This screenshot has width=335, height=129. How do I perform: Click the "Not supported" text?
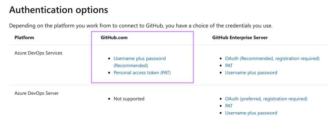(129, 99)
